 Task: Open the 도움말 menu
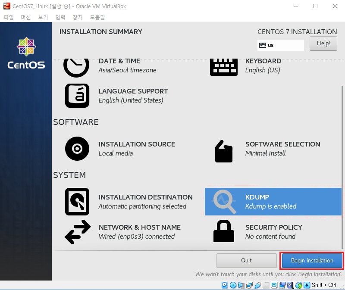click(97, 17)
